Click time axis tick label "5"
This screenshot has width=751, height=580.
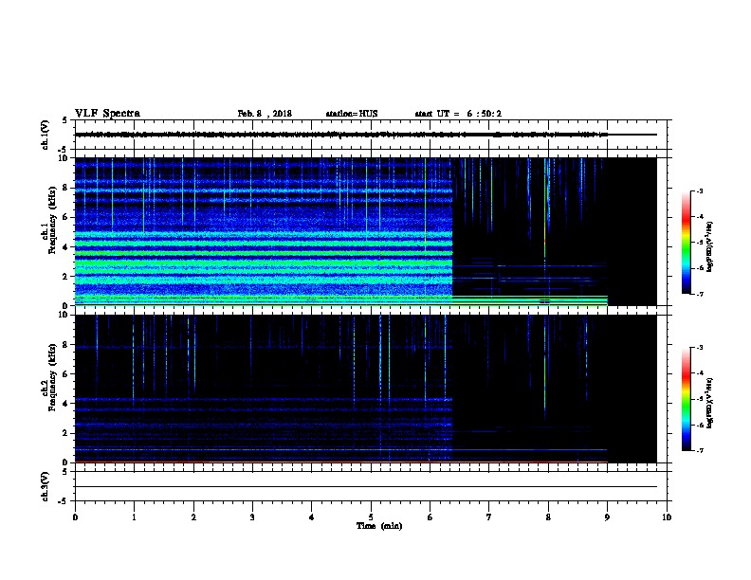[371, 517]
